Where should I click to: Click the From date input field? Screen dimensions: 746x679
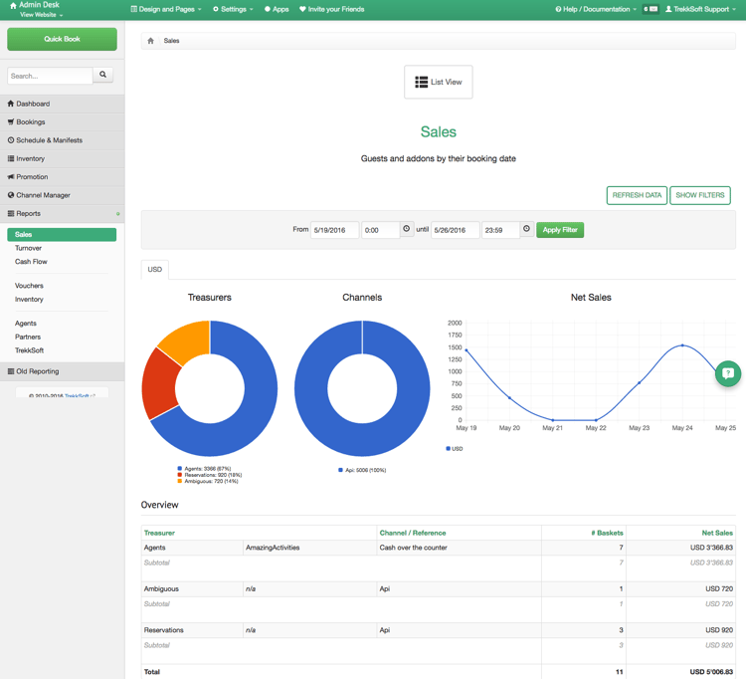pos(334,230)
